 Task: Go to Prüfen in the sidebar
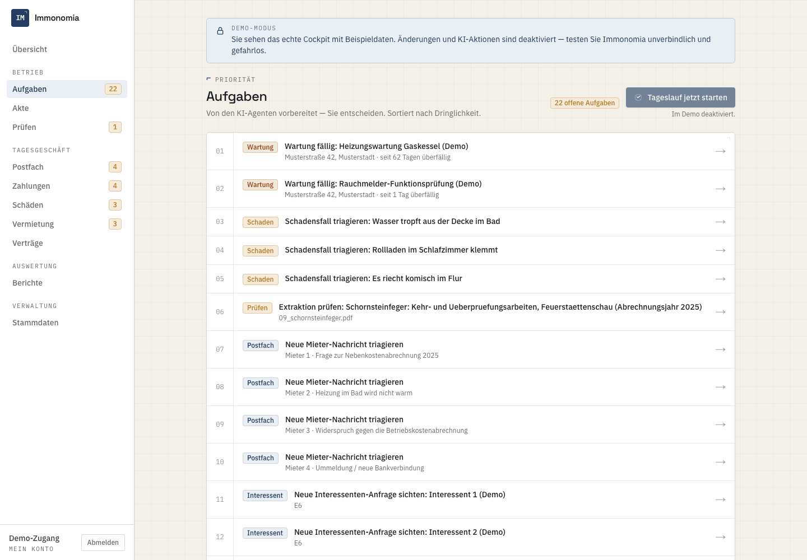coord(67,127)
